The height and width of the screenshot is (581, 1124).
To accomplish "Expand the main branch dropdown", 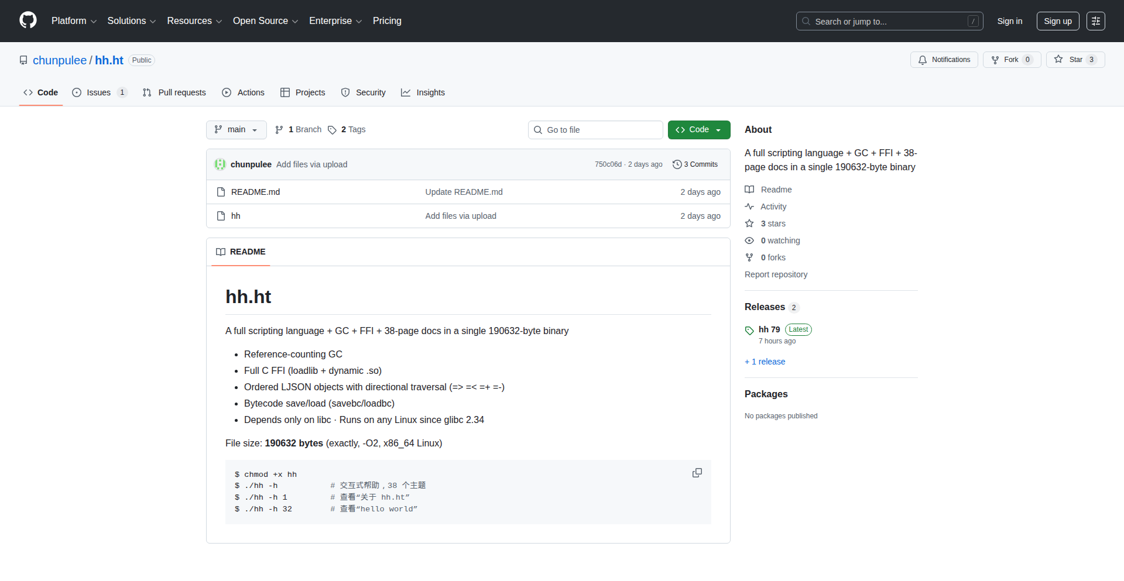I will 236,130.
